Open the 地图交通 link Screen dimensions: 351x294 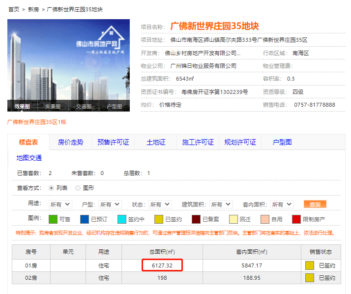pyautogui.click(x=29, y=158)
